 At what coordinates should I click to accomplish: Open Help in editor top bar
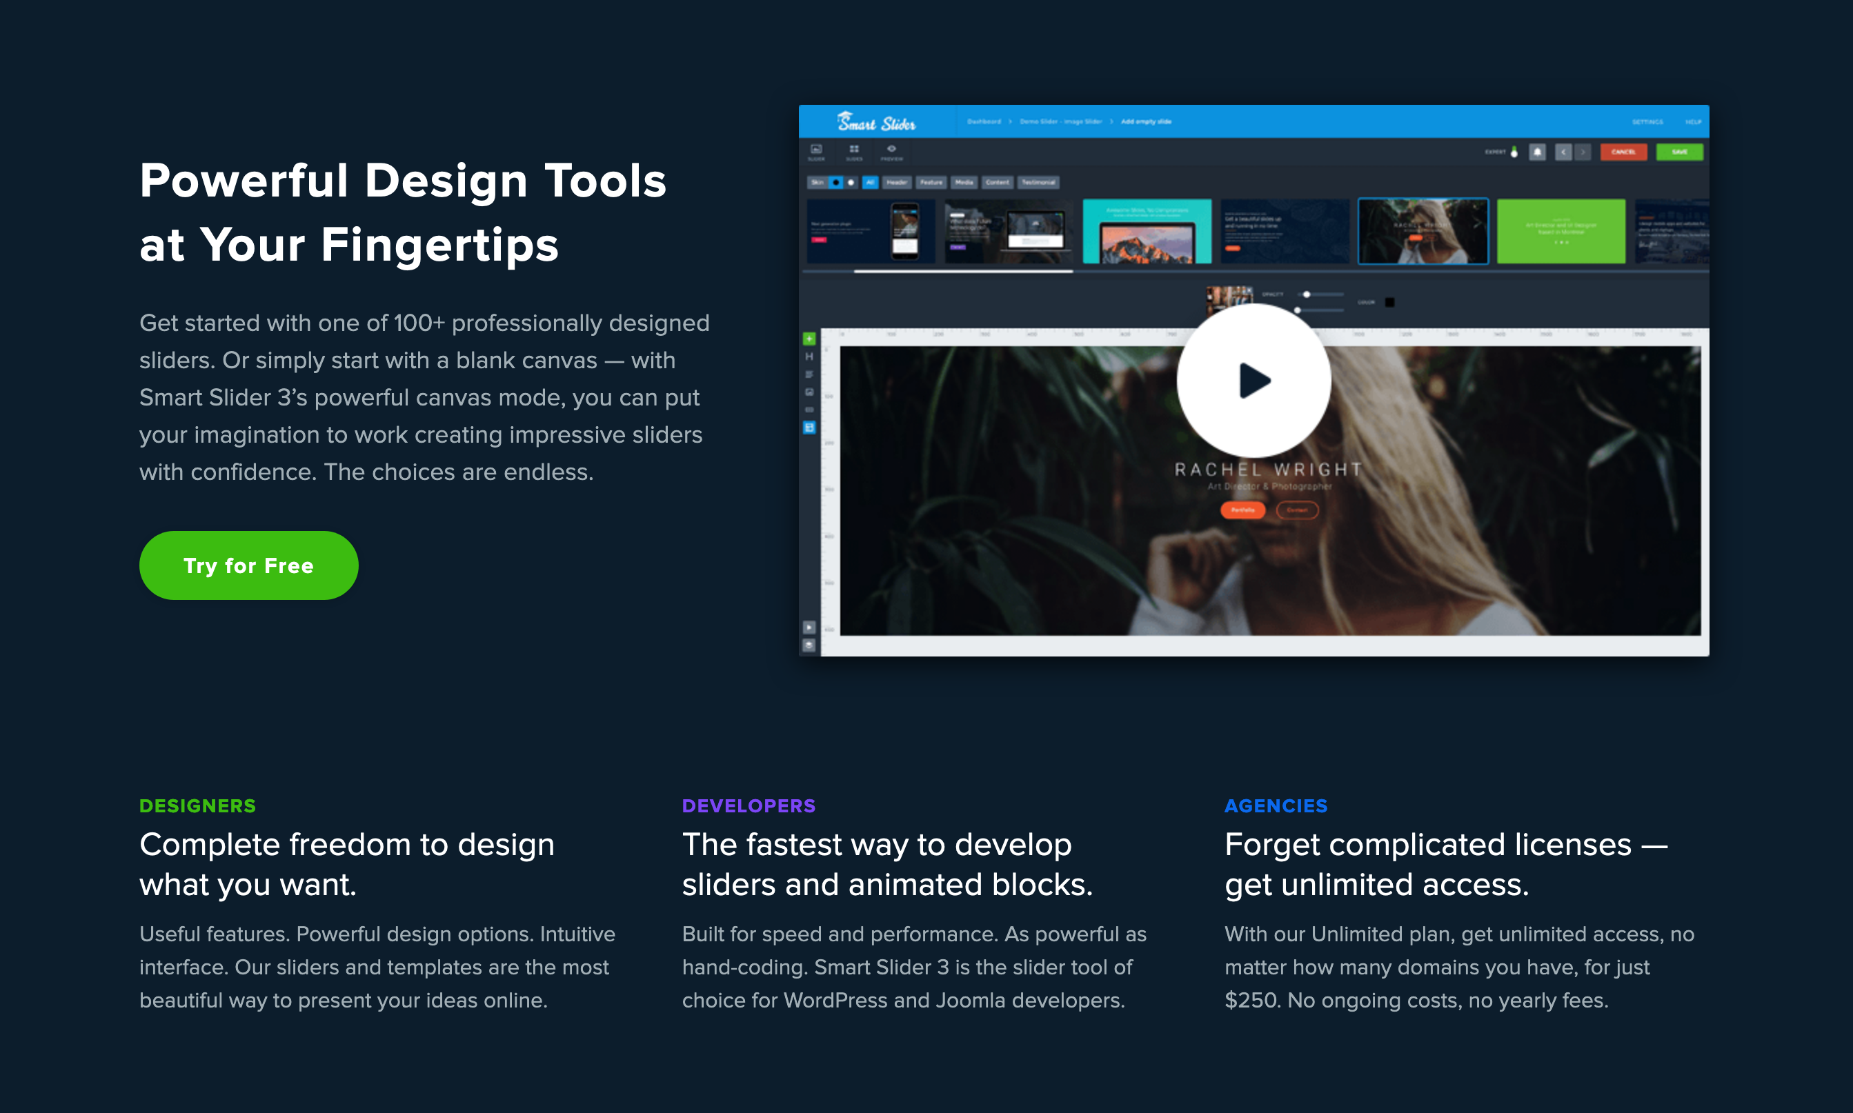click(x=1693, y=121)
